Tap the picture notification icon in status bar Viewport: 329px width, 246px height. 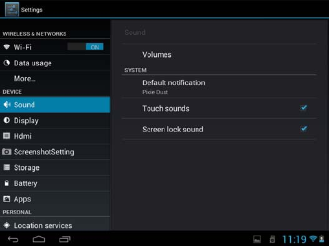(257, 239)
